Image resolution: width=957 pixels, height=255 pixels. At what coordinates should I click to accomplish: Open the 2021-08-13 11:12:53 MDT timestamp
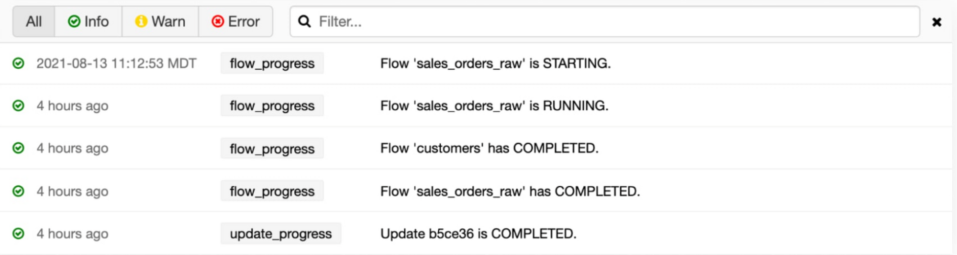point(116,64)
